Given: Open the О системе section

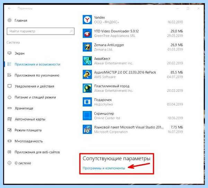Looking at the screenshot, I should (23, 163).
